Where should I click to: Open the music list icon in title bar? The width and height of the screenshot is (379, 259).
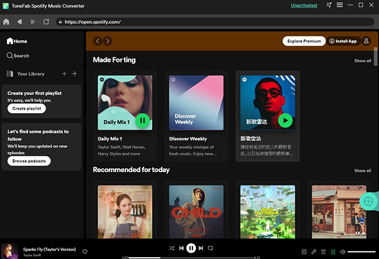[x=329, y=5]
